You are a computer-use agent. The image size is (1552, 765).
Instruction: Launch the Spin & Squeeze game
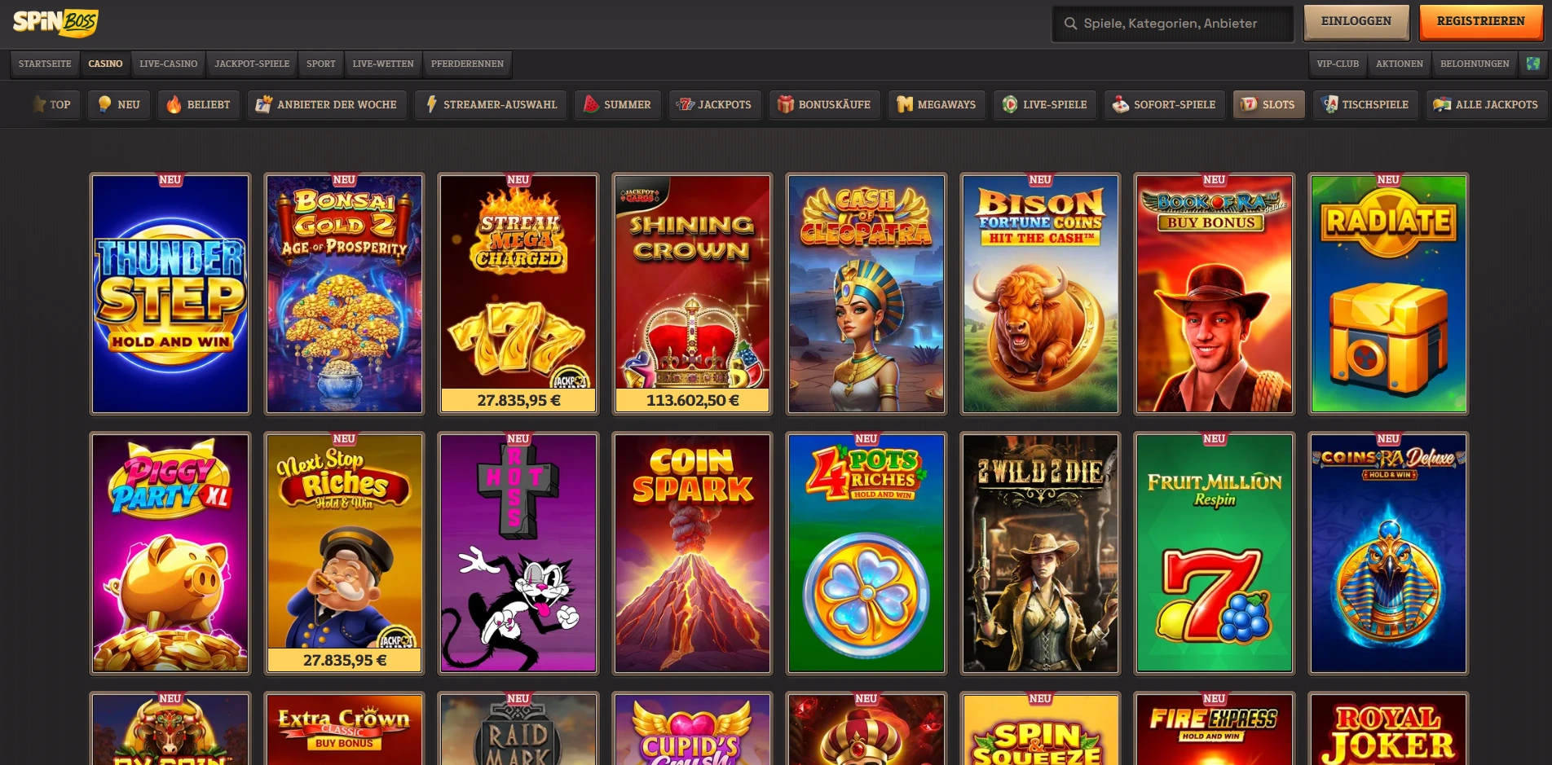[1041, 729]
